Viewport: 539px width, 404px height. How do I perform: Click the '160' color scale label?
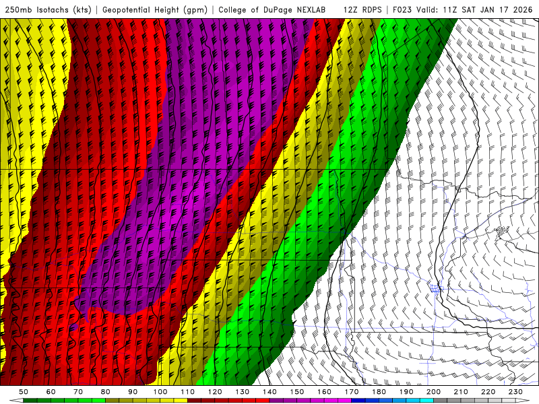[x=324, y=392]
